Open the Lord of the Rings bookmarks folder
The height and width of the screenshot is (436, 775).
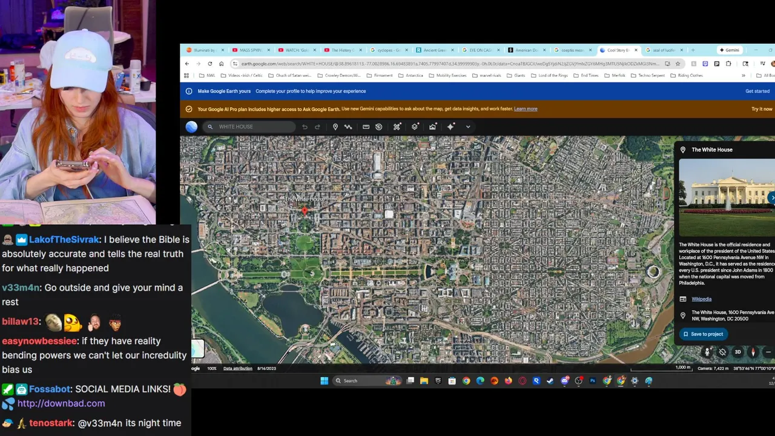click(x=551, y=76)
